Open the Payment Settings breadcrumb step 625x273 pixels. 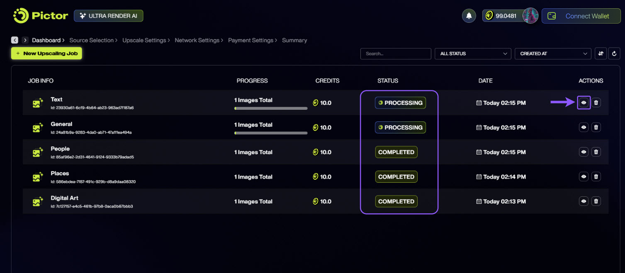pos(250,40)
